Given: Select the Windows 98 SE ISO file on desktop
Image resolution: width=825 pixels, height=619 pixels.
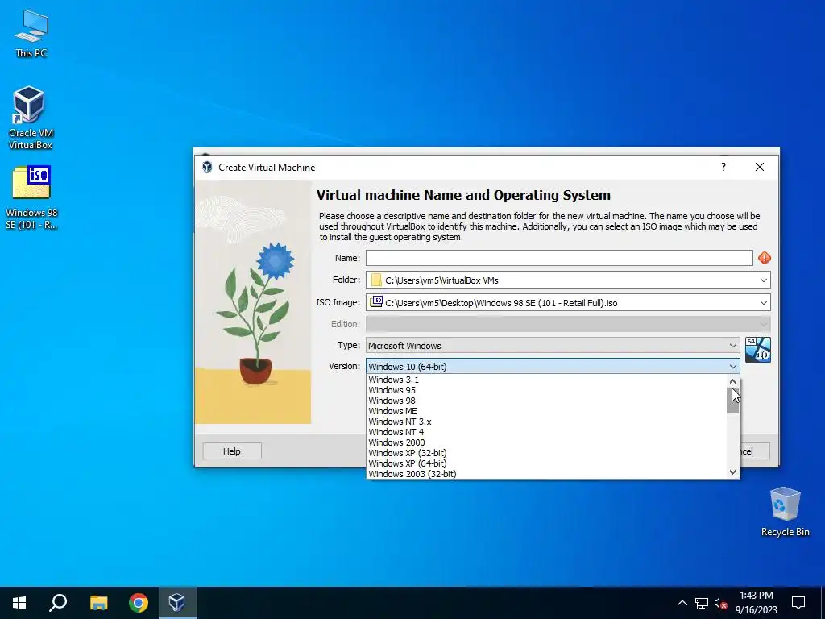Looking at the screenshot, I should pyautogui.click(x=31, y=198).
